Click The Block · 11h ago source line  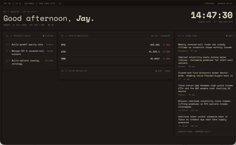pos(188,110)
